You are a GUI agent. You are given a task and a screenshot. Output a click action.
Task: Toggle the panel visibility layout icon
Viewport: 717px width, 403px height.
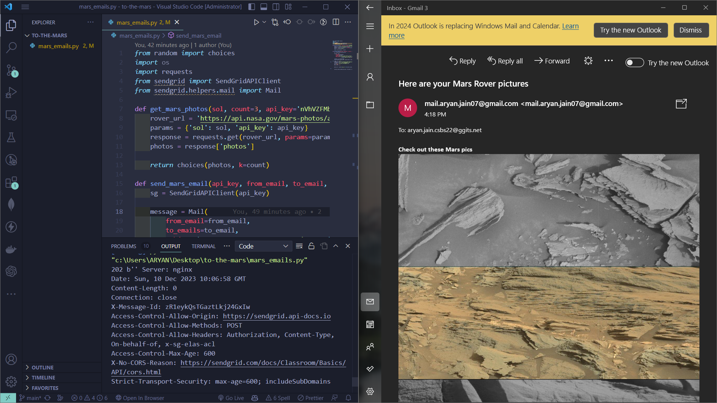(x=264, y=7)
